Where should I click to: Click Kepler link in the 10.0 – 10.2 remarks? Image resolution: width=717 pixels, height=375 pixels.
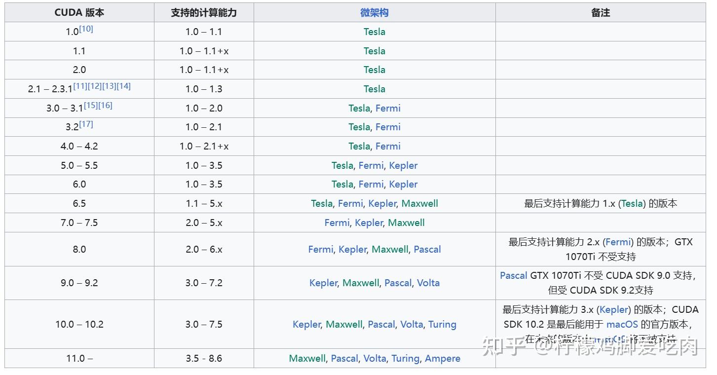pos(614,309)
